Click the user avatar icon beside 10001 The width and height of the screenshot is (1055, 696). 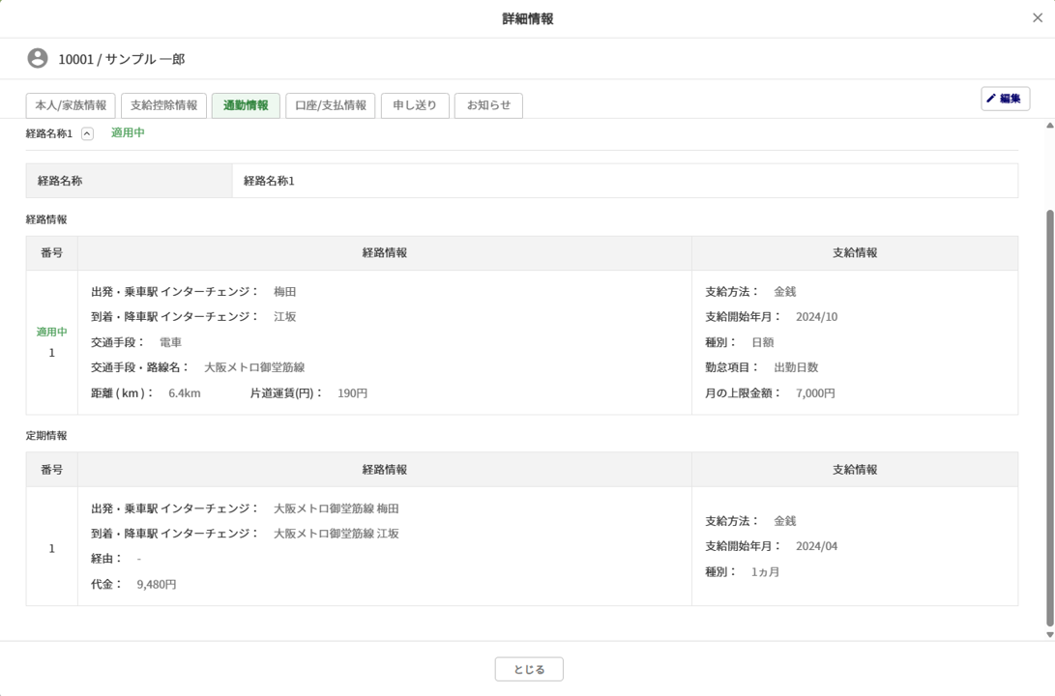[x=38, y=59]
